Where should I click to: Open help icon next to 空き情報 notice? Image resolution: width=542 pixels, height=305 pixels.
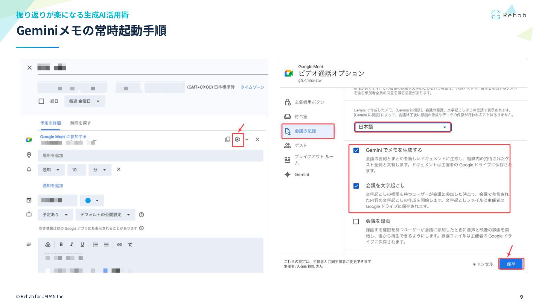(142, 228)
